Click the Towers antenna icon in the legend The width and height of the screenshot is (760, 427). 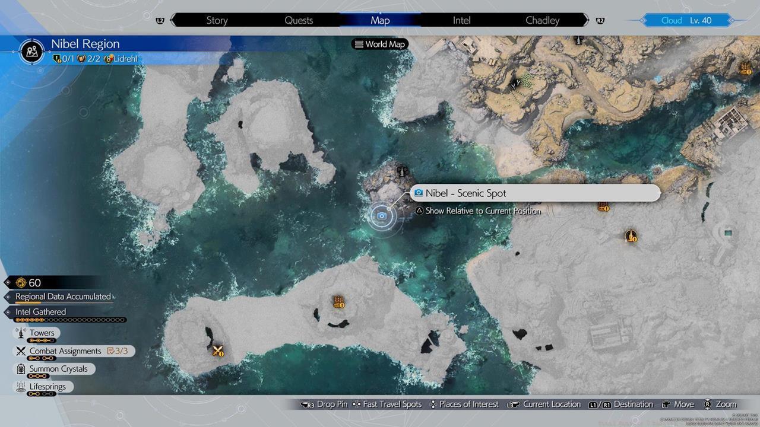tap(21, 333)
